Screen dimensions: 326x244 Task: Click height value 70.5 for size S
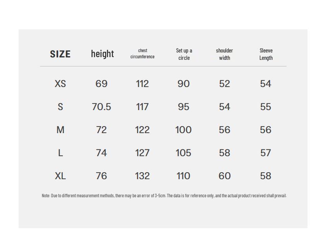coord(101,107)
